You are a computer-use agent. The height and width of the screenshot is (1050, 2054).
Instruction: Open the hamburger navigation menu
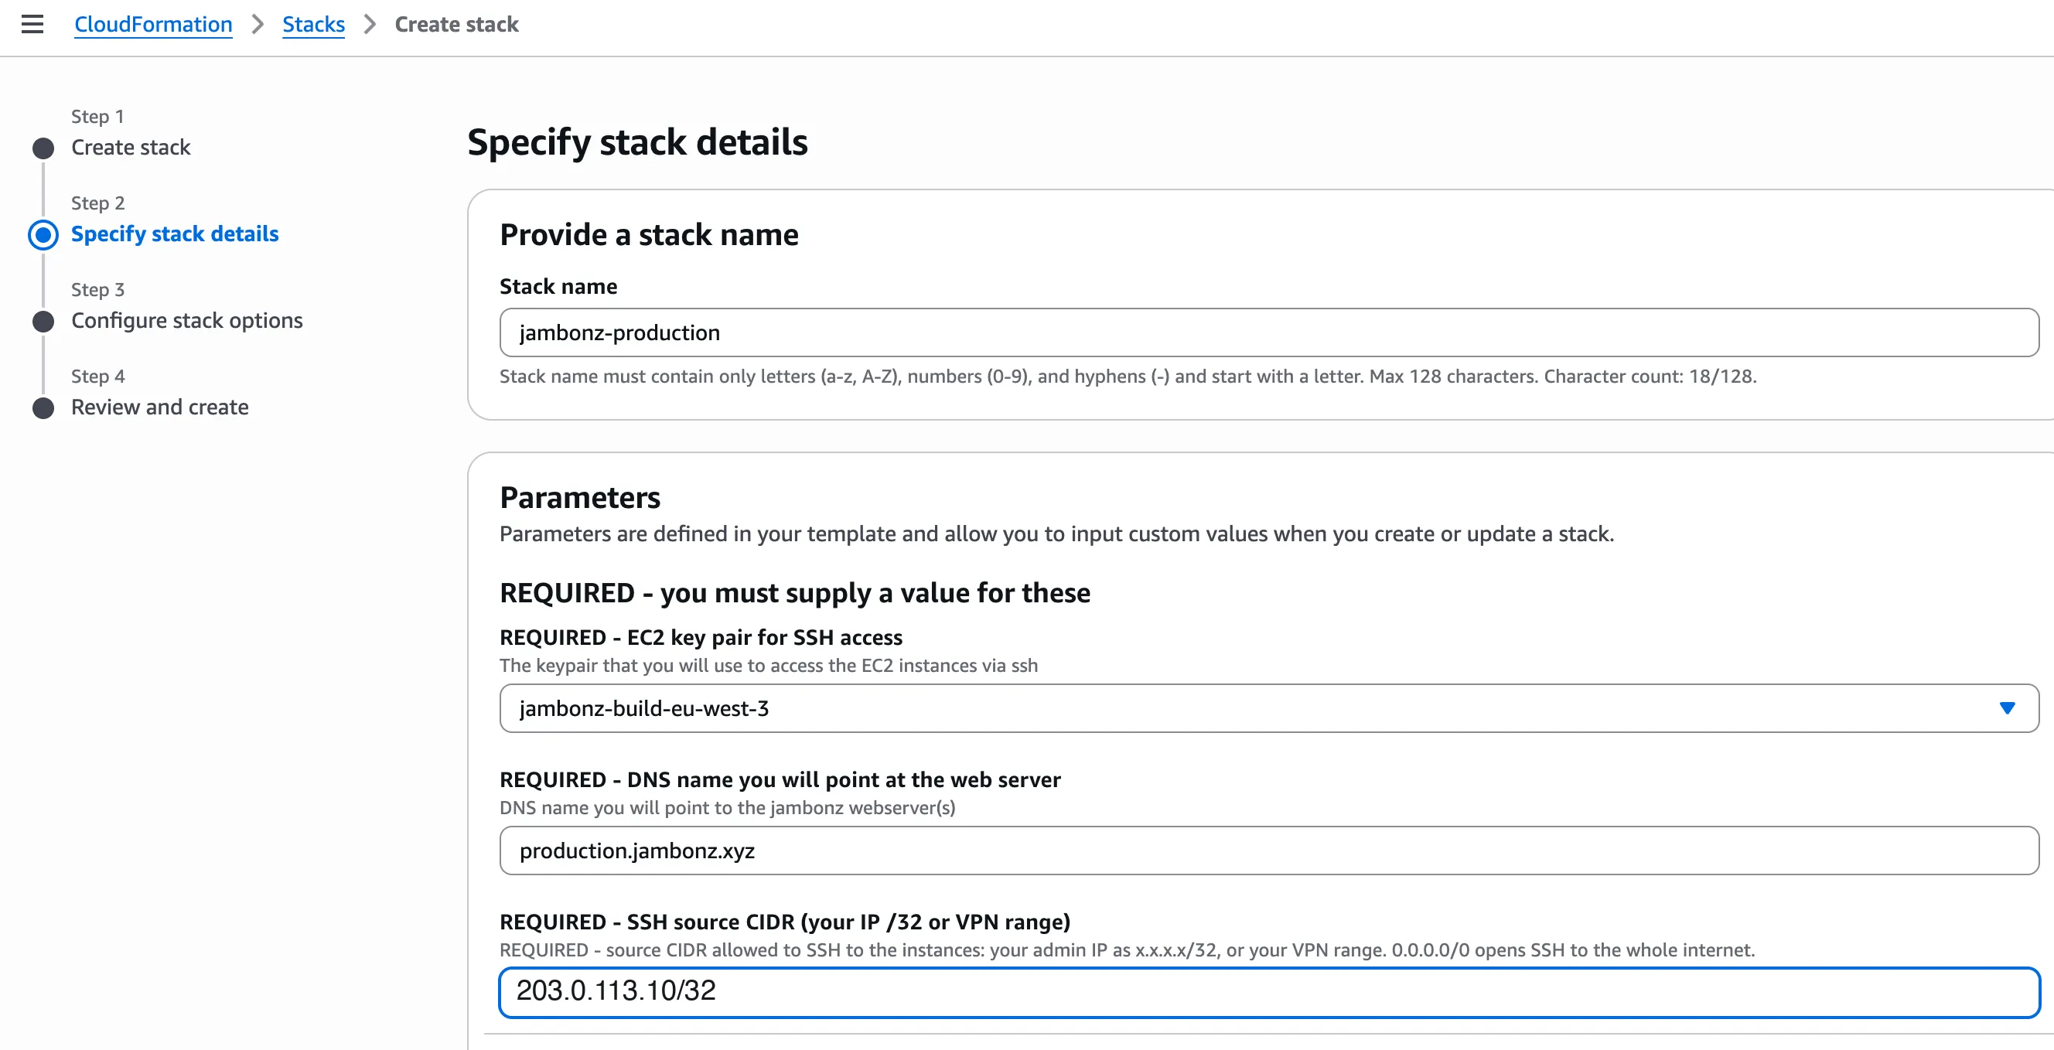coord(32,24)
